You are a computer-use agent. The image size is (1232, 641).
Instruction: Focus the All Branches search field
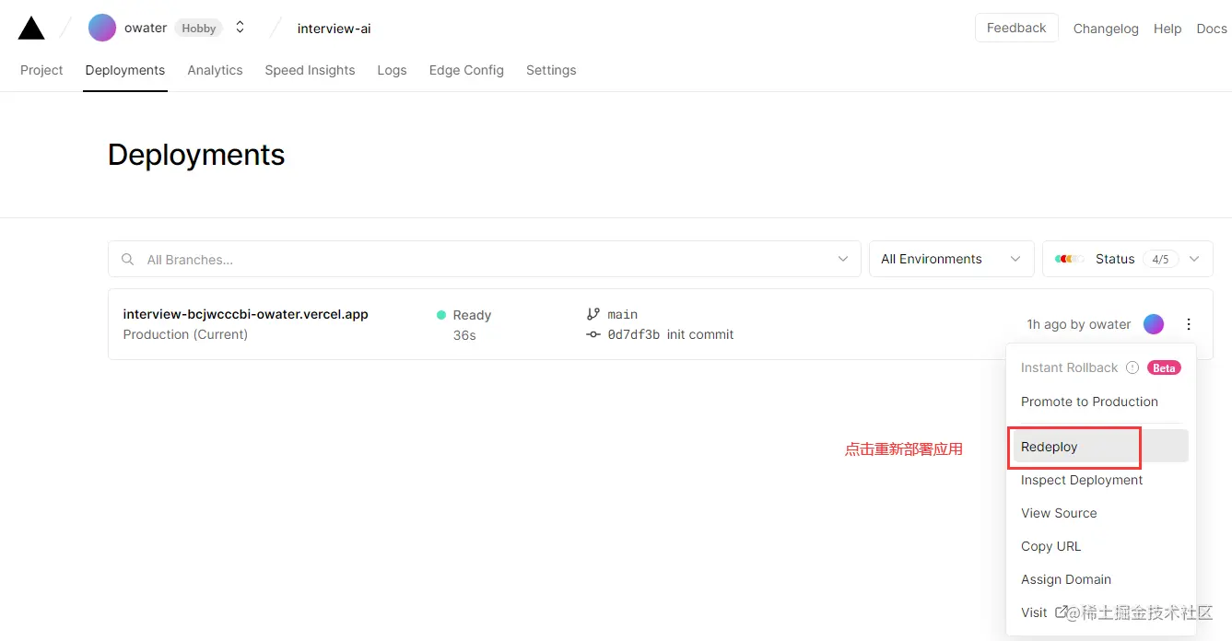[485, 260]
